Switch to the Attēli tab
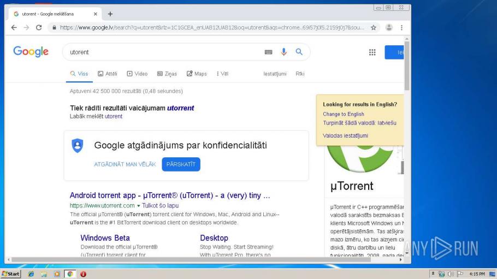Screen dimensions: 497x279 pos(108,74)
